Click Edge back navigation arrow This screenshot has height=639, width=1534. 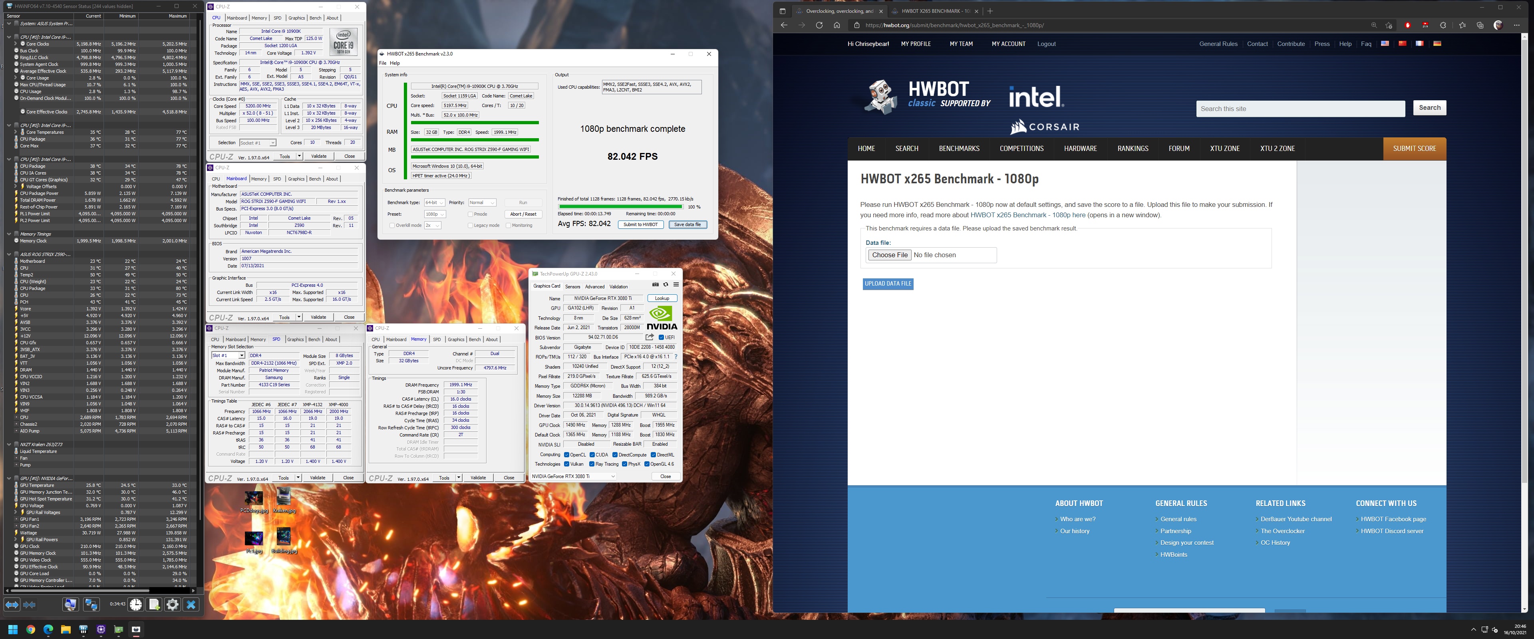[x=784, y=25]
